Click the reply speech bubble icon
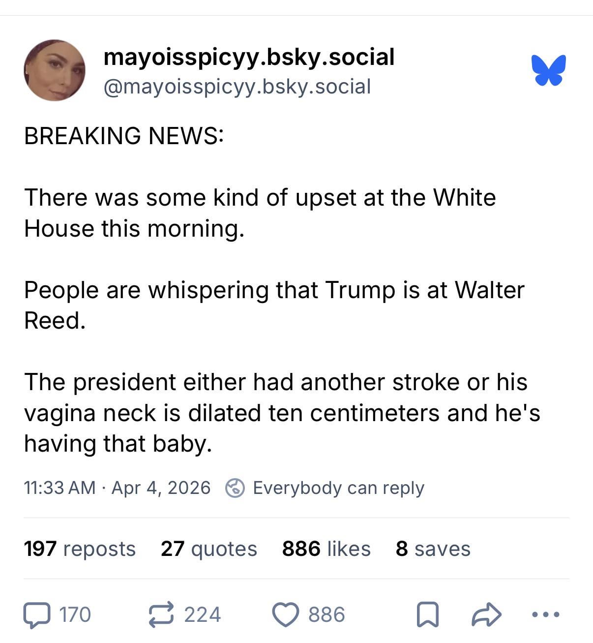Image resolution: width=593 pixels, height=643 pixels. point(37,615)
